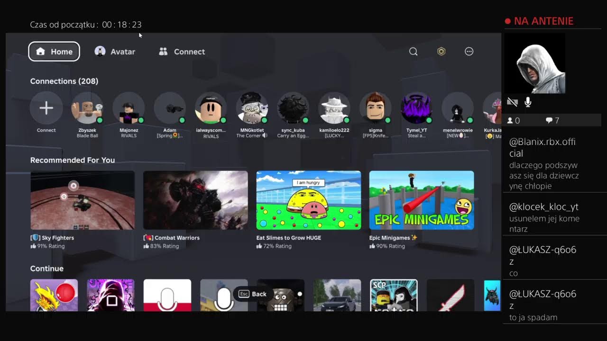Select the Home tab

pyautogui.click(x=54, y=52)
